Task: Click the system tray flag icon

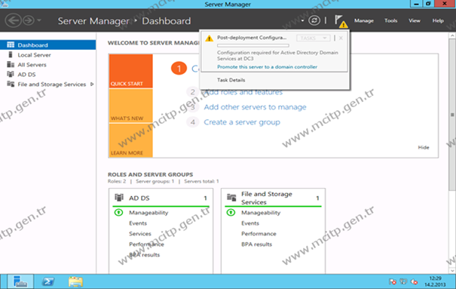Action: tap(393, 281)
